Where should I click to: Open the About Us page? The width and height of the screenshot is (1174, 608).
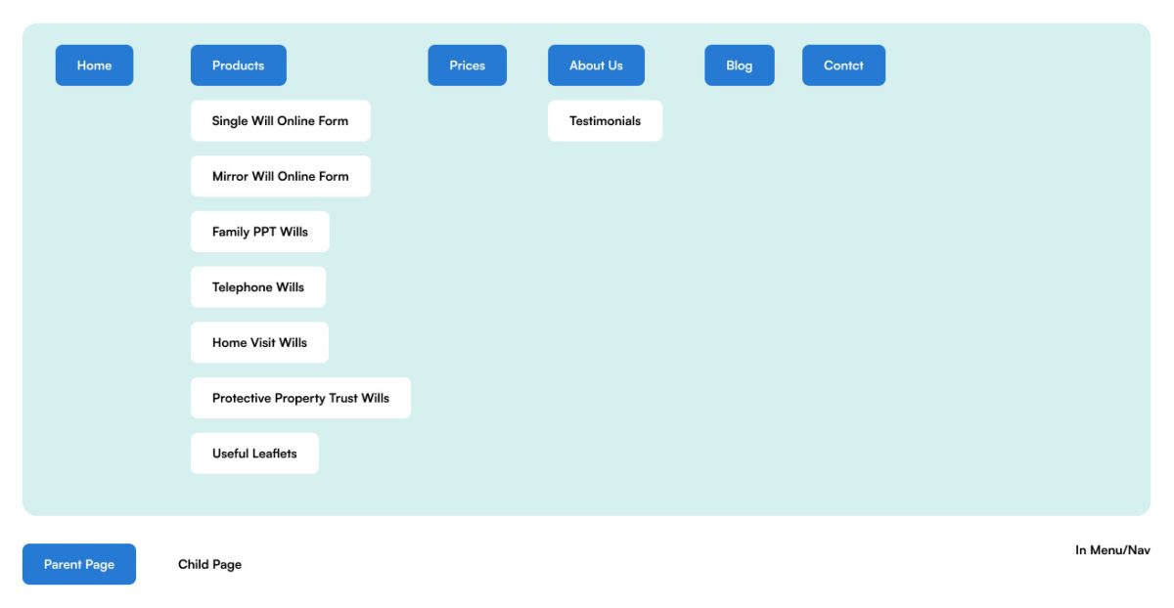pyautogui.click(x=596, y=65)
